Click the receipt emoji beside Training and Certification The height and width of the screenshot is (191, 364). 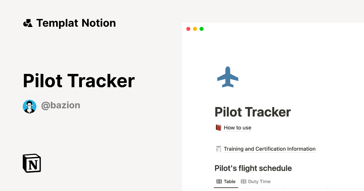[218, 149]
